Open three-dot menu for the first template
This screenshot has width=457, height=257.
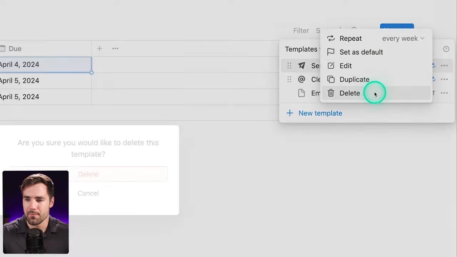444,66
